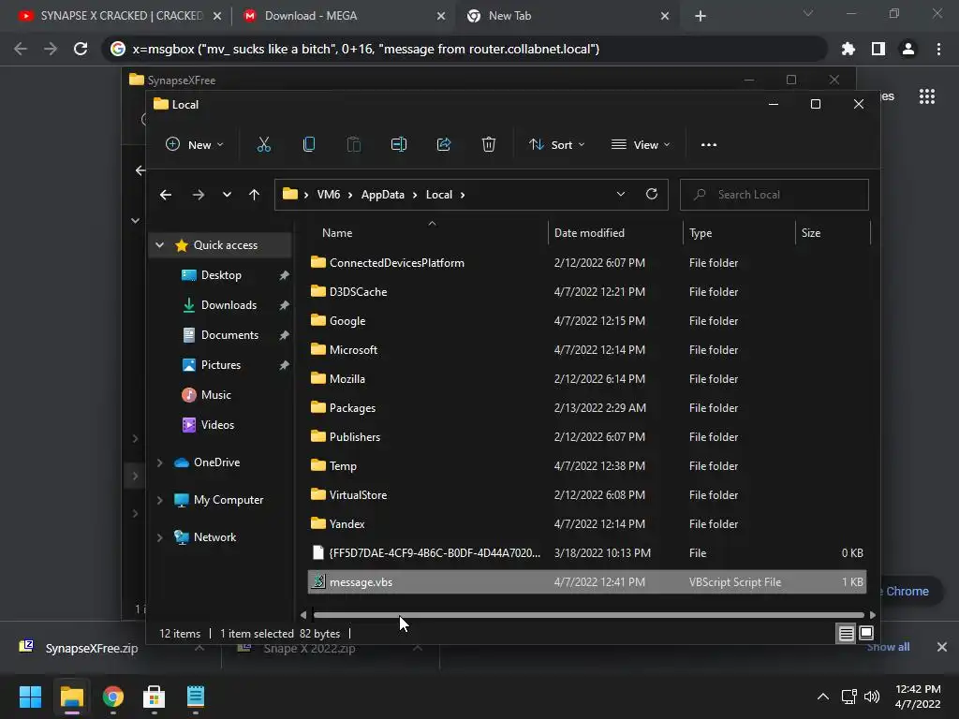Screen dimensions: 959x719
Task: Switch to Download - MEGA tab
Action: [x=345, y=16]
